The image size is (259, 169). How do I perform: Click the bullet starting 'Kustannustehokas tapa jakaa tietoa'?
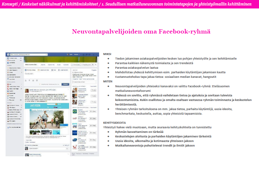click(166, 77)
